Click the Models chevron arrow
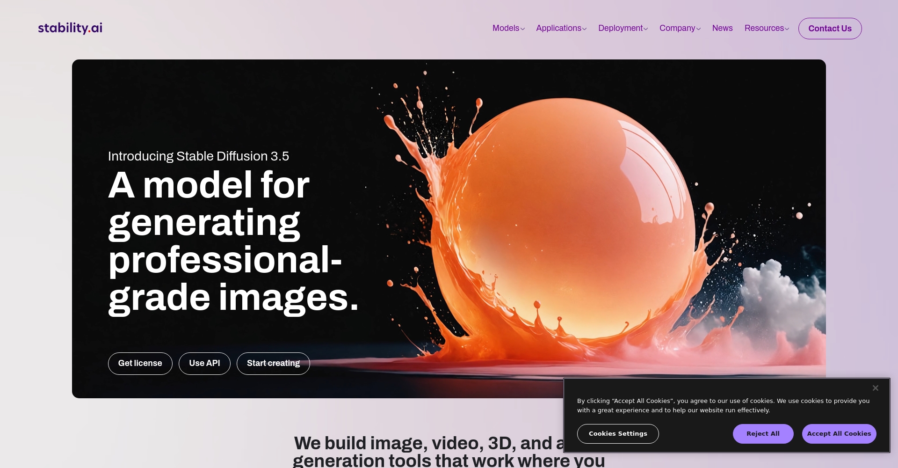The height and width of the screenshot is (468, 898). click(x=522, y=29)
